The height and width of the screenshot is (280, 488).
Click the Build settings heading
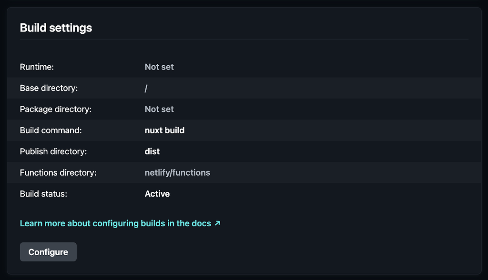55,28
